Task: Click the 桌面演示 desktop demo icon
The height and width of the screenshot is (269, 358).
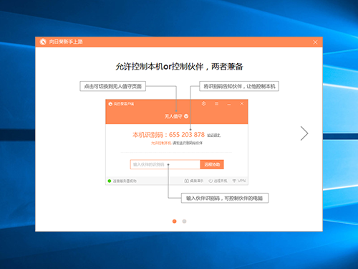Action: 186,181
